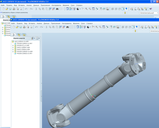
Task: Switch to Folder Browser tab in front window
Action: 19,35
